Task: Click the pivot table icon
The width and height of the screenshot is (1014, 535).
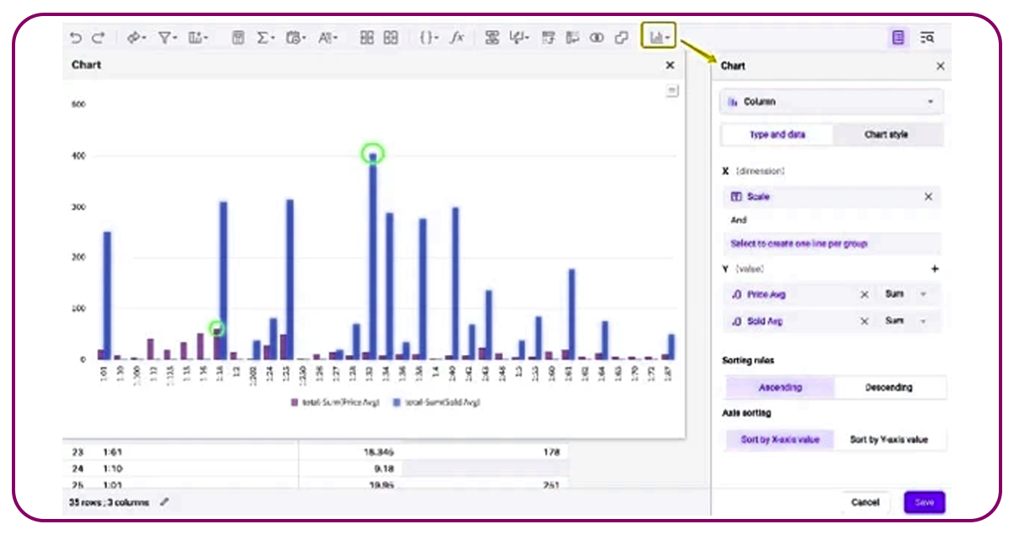Action: [x=549, y=37]
